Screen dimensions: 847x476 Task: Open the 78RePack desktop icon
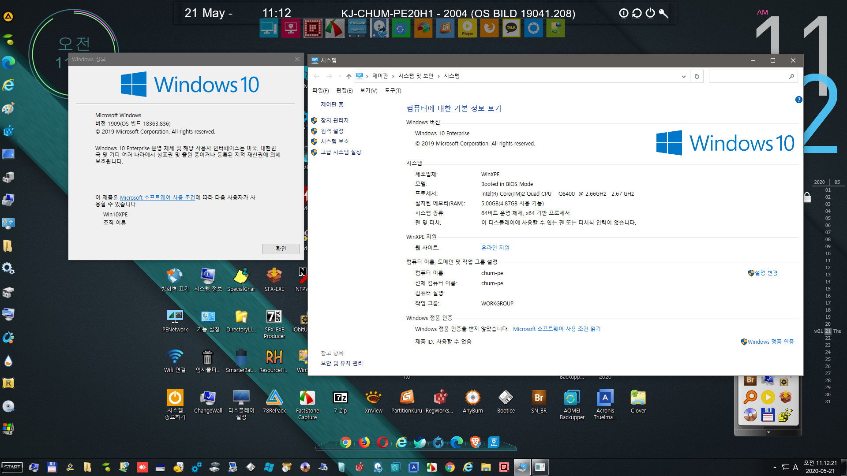coord(274,402)
